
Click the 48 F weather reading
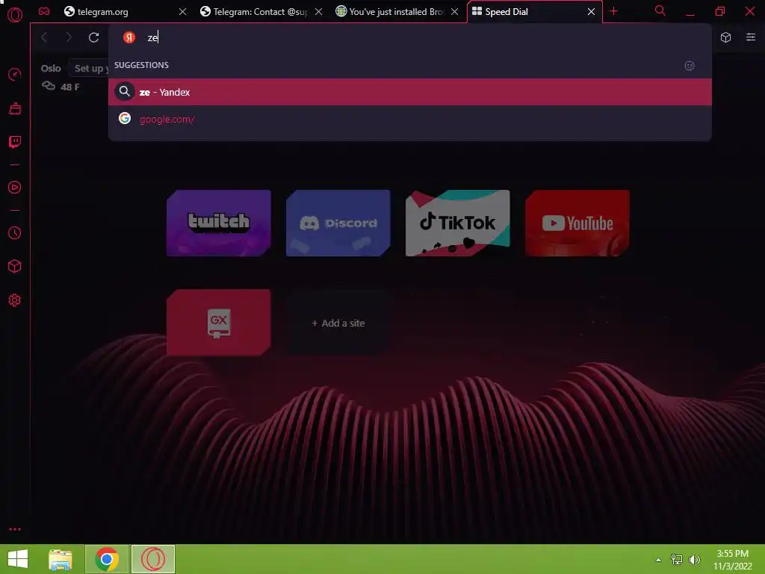click(69, 87)
